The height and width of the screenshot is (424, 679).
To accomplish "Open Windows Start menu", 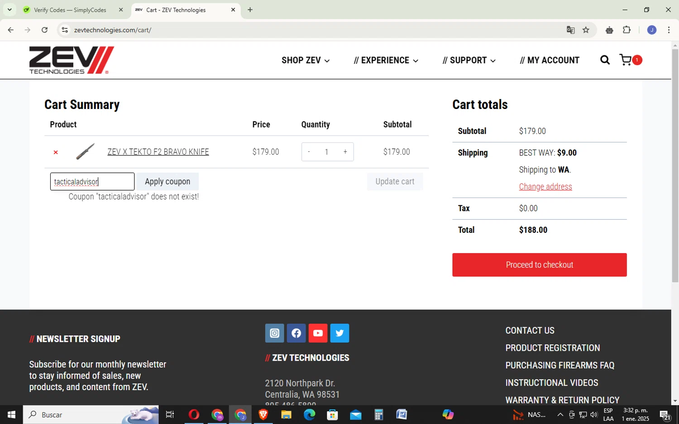I will pyautogui.click(x=11, y=415).
